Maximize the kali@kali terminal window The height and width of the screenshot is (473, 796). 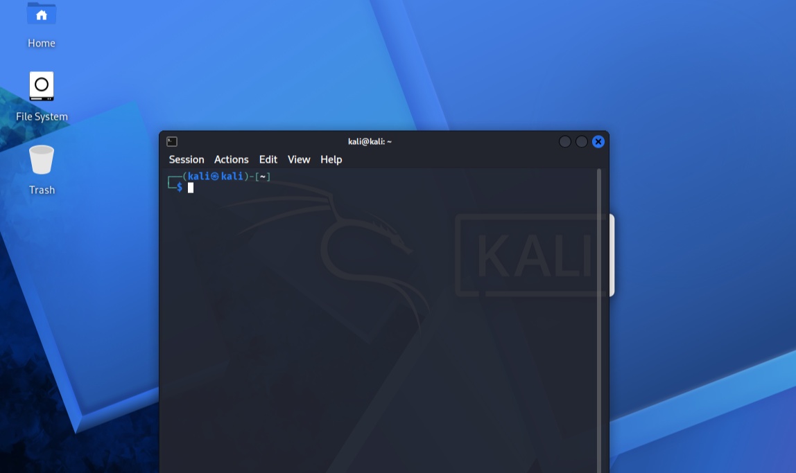(582, 141)
